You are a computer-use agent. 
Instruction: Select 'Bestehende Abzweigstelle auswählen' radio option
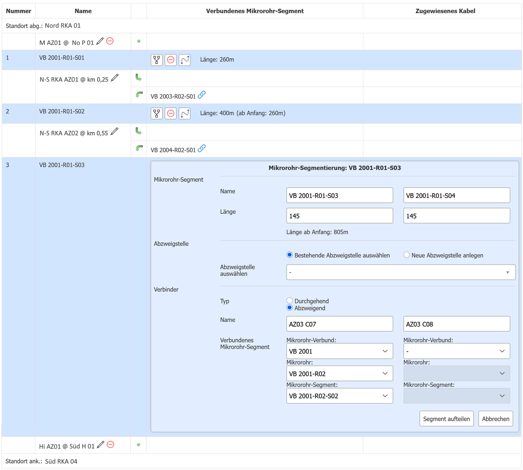pos(289,255)
